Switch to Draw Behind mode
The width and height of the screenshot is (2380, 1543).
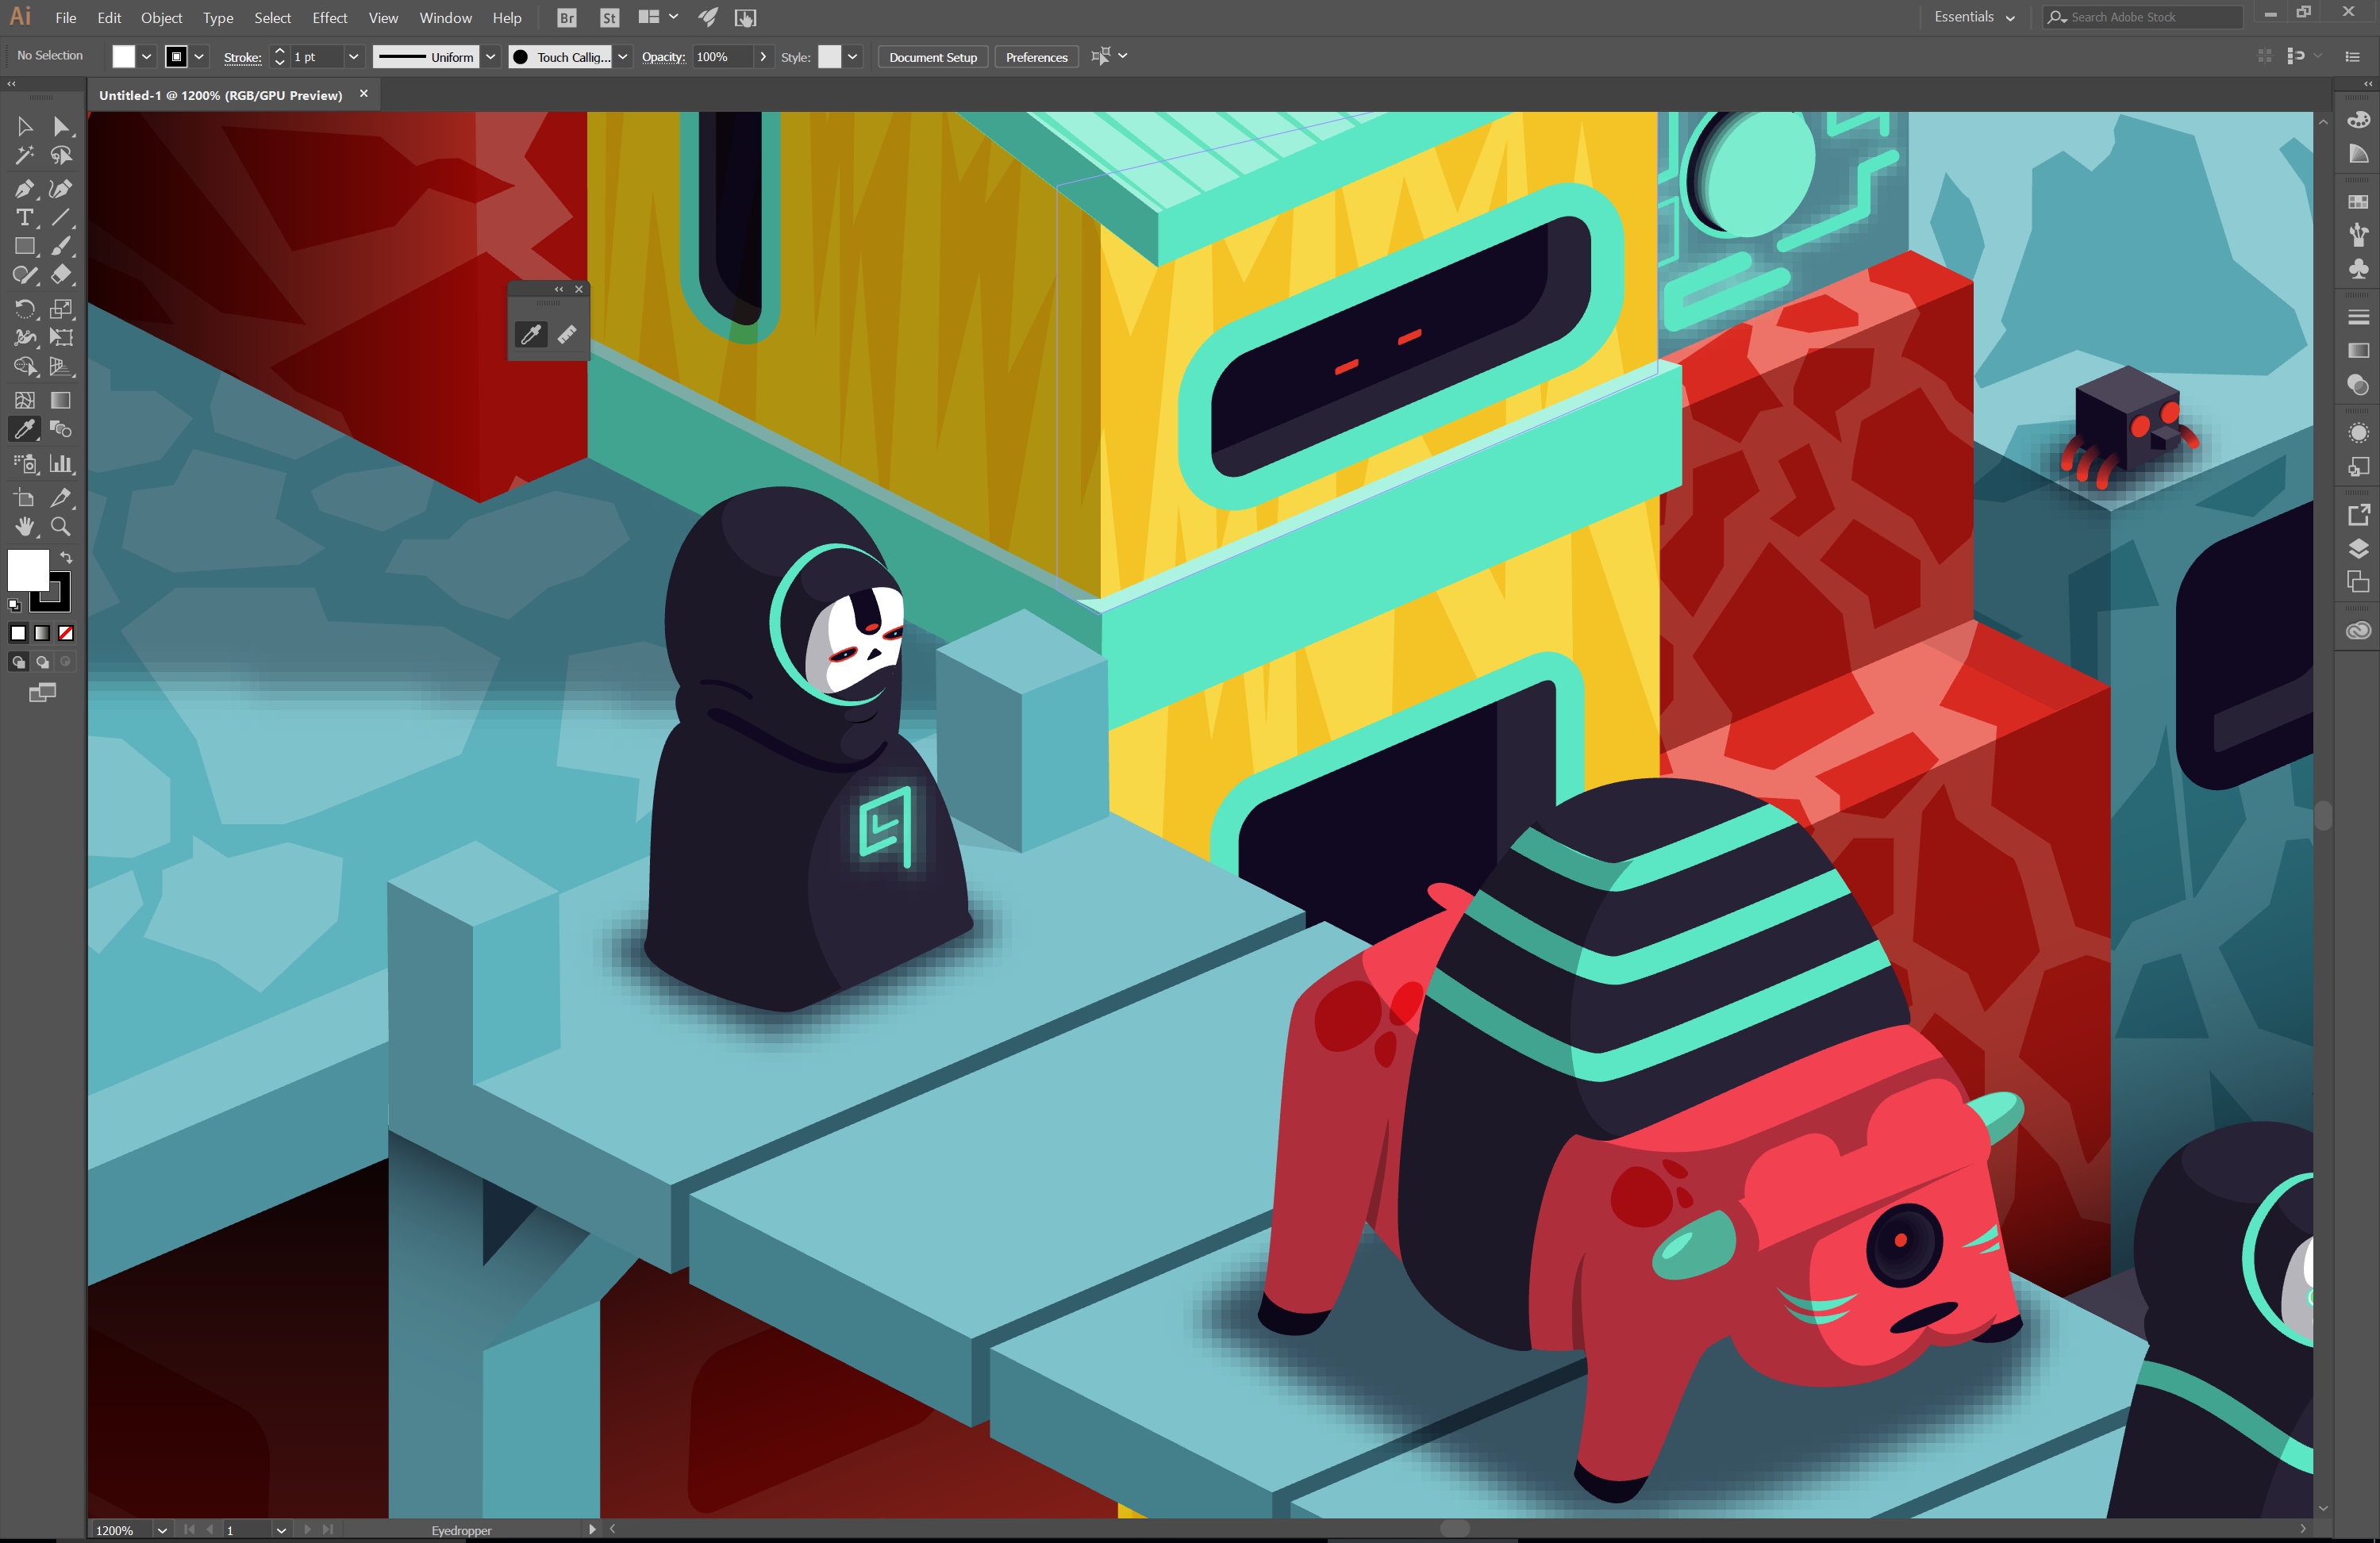42,662
